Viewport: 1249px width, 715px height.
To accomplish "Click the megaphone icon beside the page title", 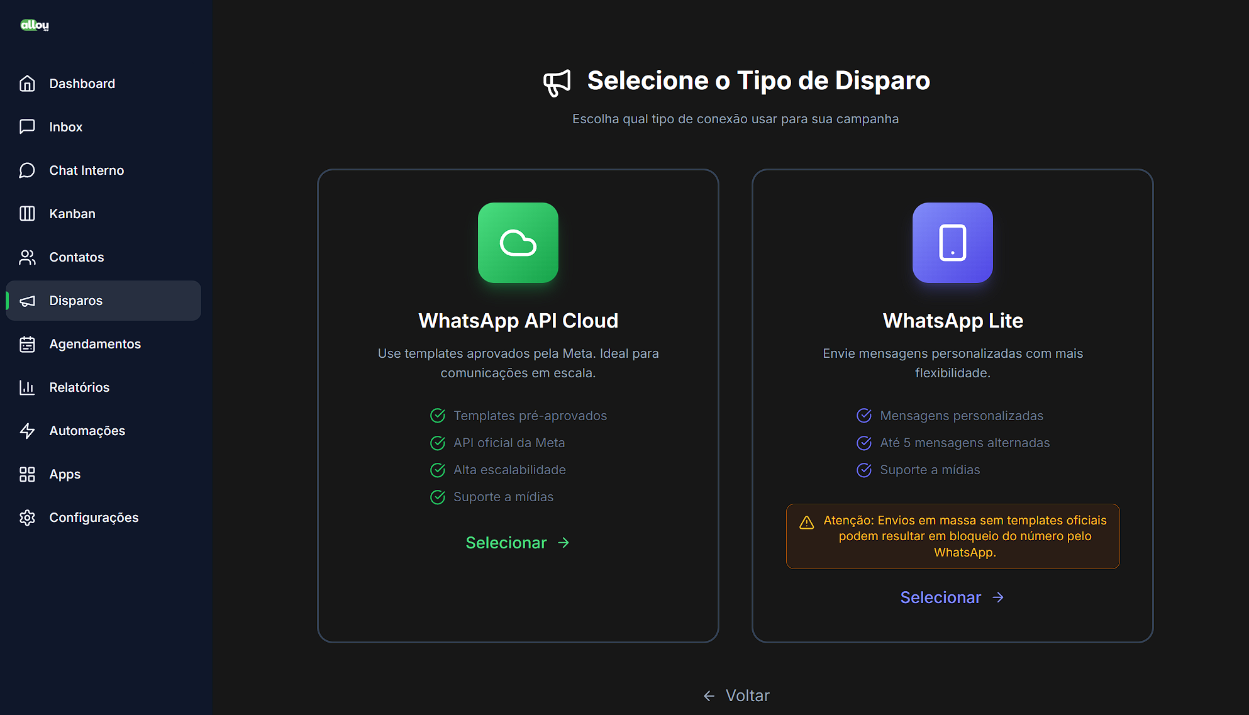I will (x=557, y=82).
